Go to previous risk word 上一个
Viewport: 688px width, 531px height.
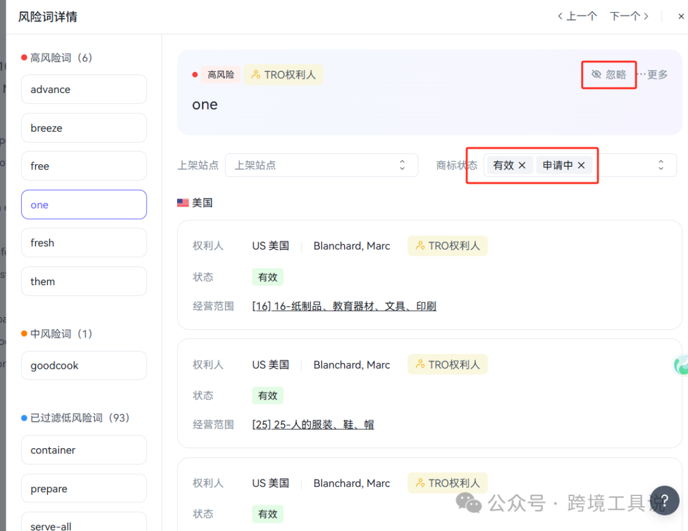coord(577,17)
